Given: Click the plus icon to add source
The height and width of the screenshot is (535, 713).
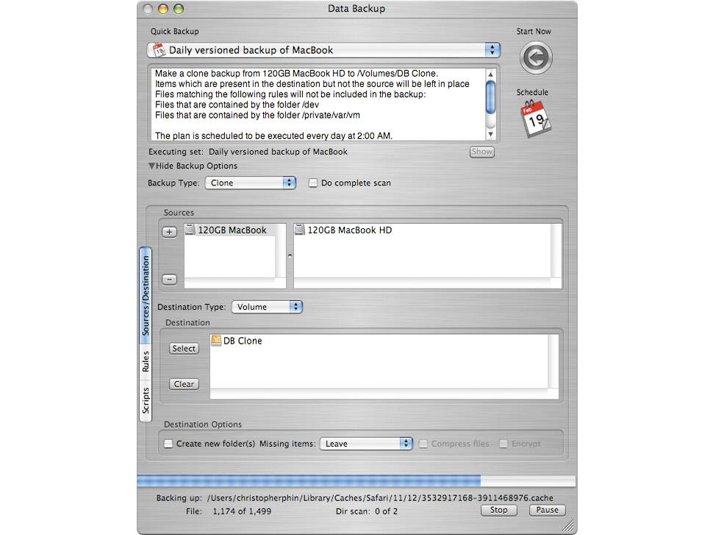Looking at the screenshot, I should click(x=169, y=233).
